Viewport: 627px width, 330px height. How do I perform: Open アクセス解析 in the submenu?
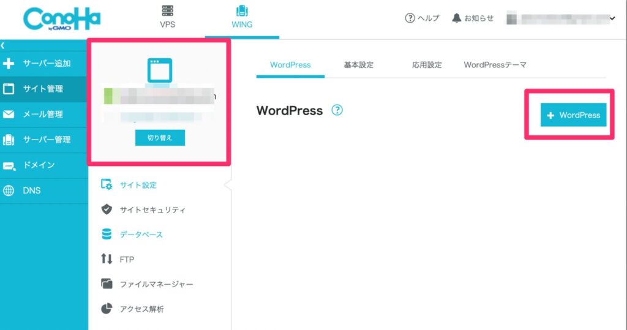pos(142,309)
